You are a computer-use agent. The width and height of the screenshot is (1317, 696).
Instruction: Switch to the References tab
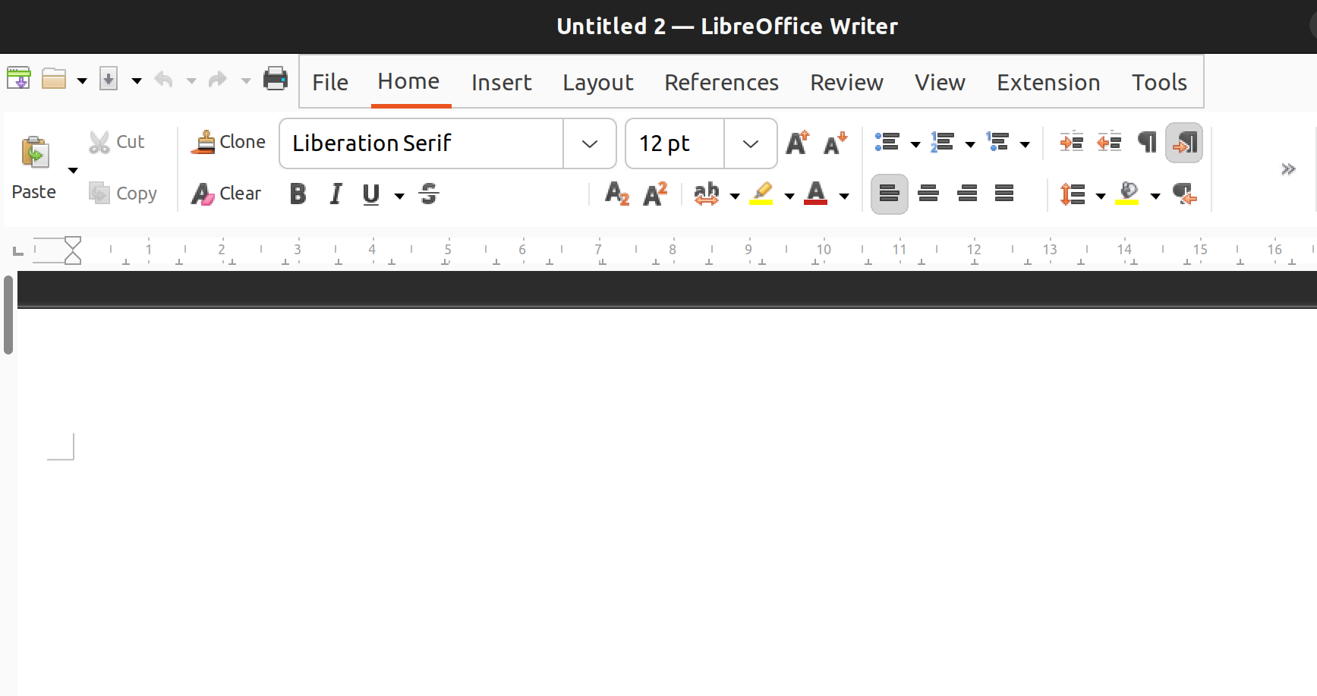point(721,82)
